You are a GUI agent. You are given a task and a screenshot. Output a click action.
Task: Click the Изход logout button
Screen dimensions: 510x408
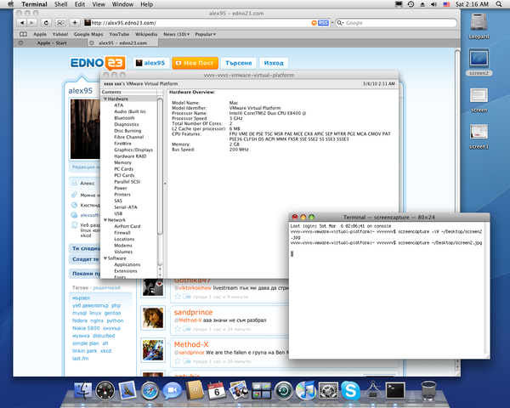[274, 63]
